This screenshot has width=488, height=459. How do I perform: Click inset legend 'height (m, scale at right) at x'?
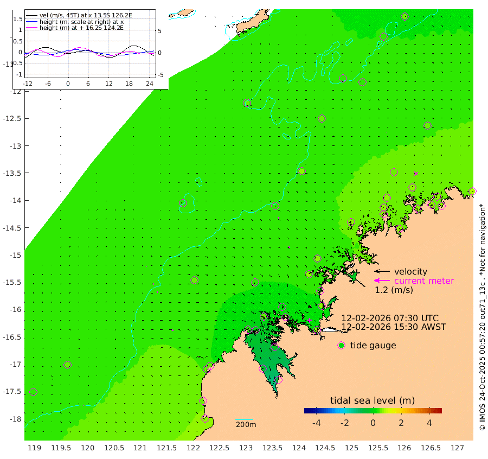pos(81,22)
